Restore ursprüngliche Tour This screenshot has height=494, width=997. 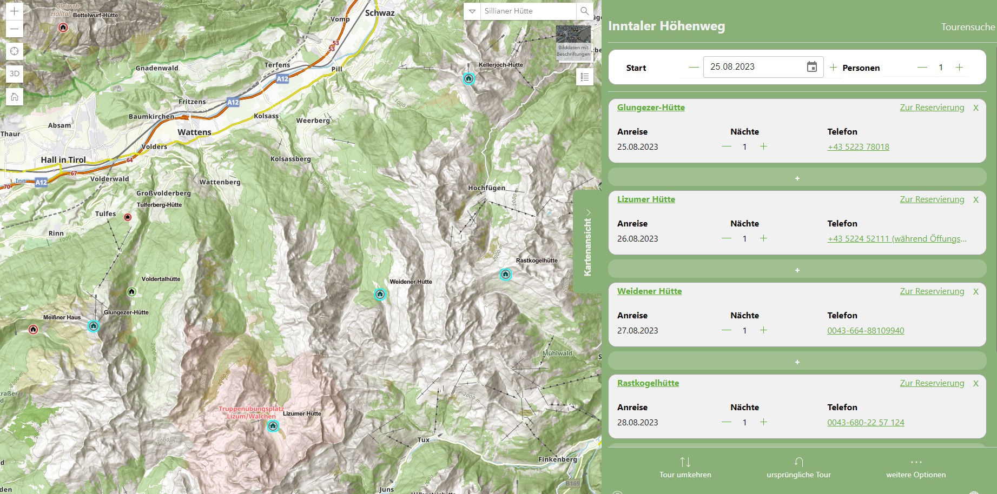tap(798, 468)
